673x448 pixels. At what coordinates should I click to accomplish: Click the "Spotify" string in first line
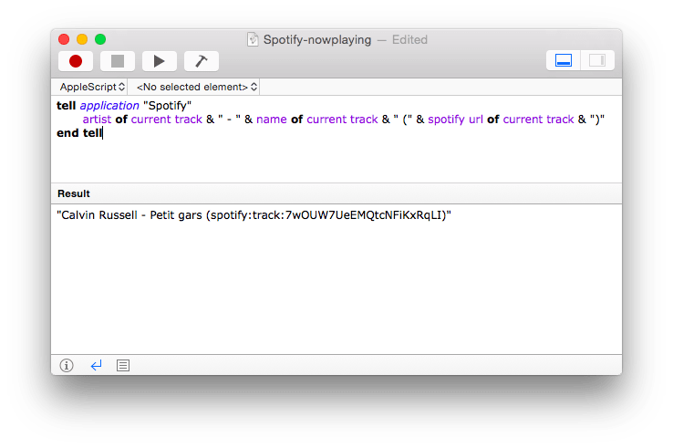point(168,106)
